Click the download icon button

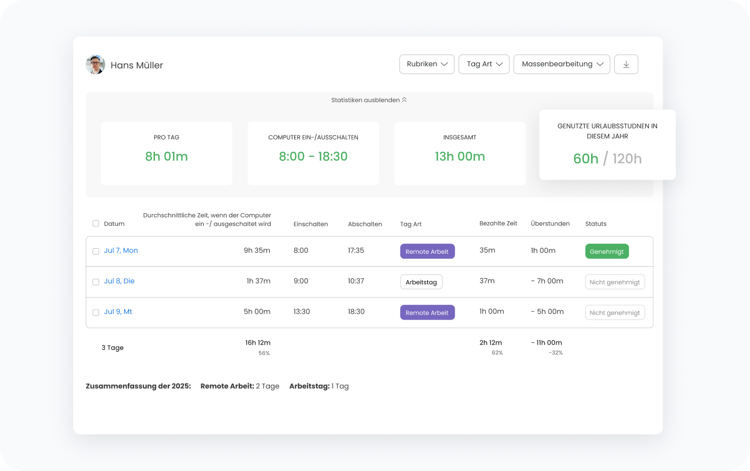[626, 64]
